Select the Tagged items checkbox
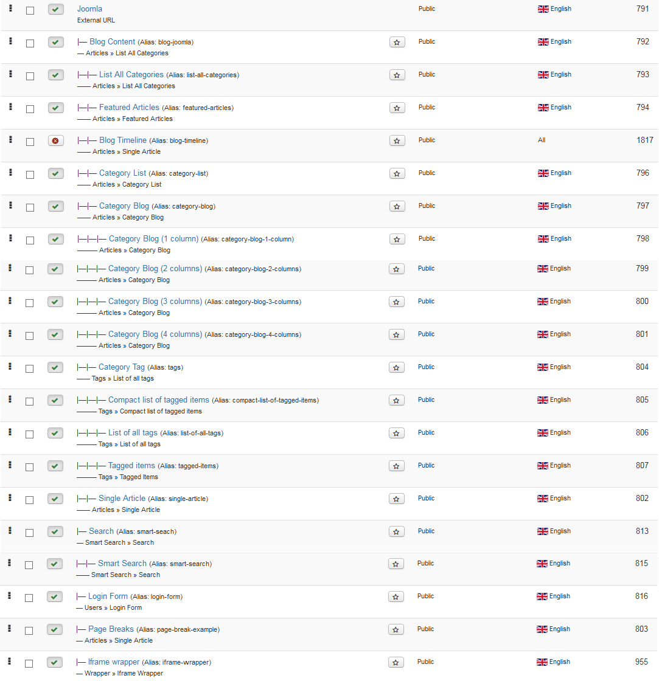The height and width of the screenshot is (681, 659). click(30, 468)
